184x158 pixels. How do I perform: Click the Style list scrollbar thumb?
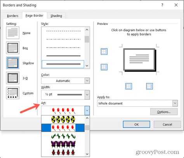click(x=87, y=39)
